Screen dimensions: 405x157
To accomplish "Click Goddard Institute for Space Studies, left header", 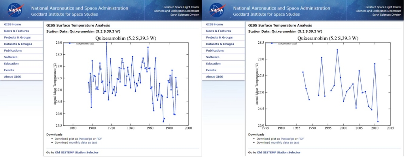I will click(64, 15).
